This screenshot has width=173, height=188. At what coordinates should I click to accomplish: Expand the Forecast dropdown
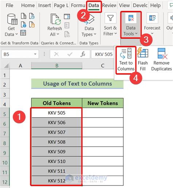click(152, 33)
